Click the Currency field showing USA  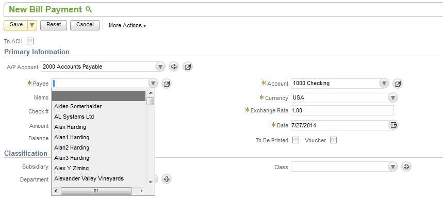(340, 98)
